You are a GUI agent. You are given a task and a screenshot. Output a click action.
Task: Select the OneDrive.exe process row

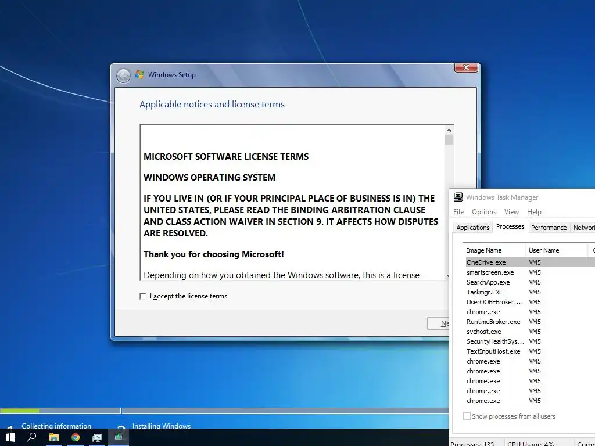[531, 262]
